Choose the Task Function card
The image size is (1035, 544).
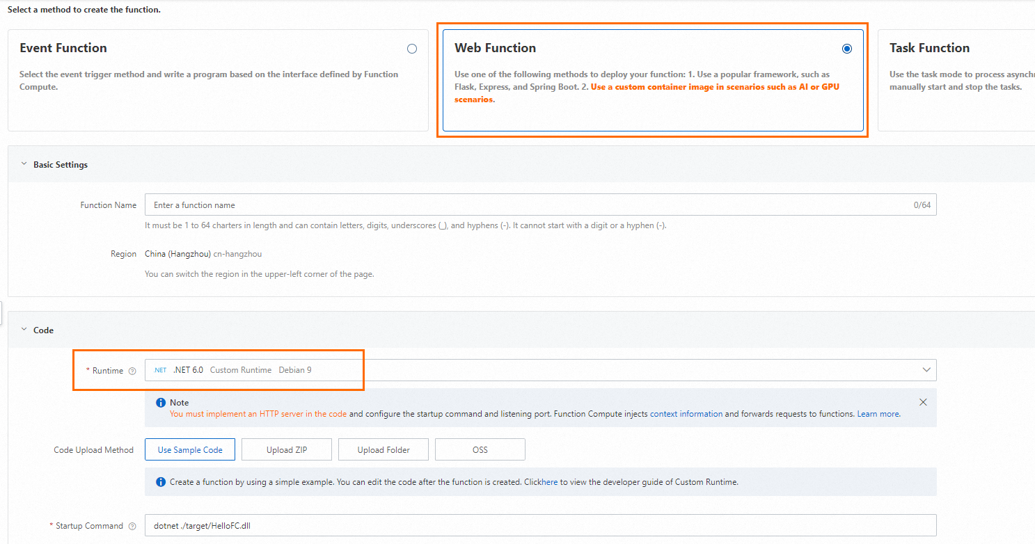pos(956,80)
